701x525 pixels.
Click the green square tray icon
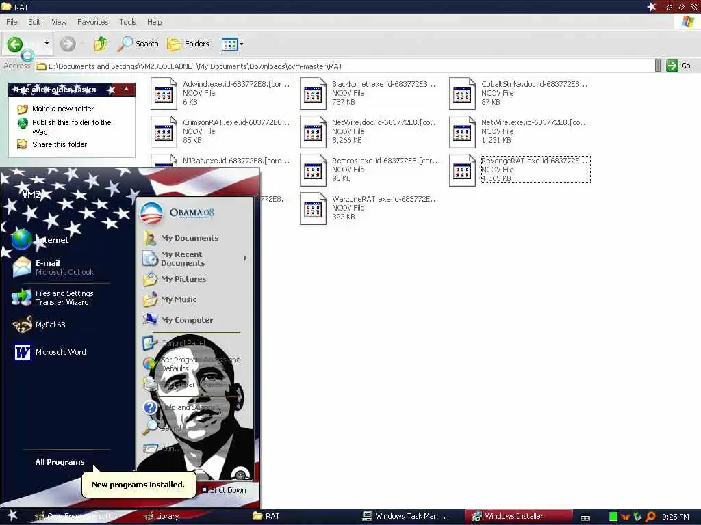click(613, 517)
